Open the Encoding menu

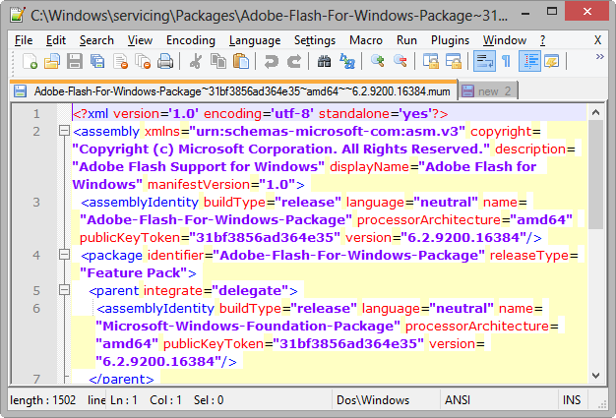[x=191, y=40]
